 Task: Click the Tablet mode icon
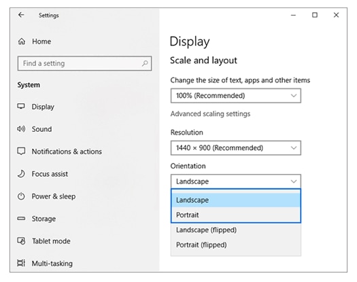point(21,241)
